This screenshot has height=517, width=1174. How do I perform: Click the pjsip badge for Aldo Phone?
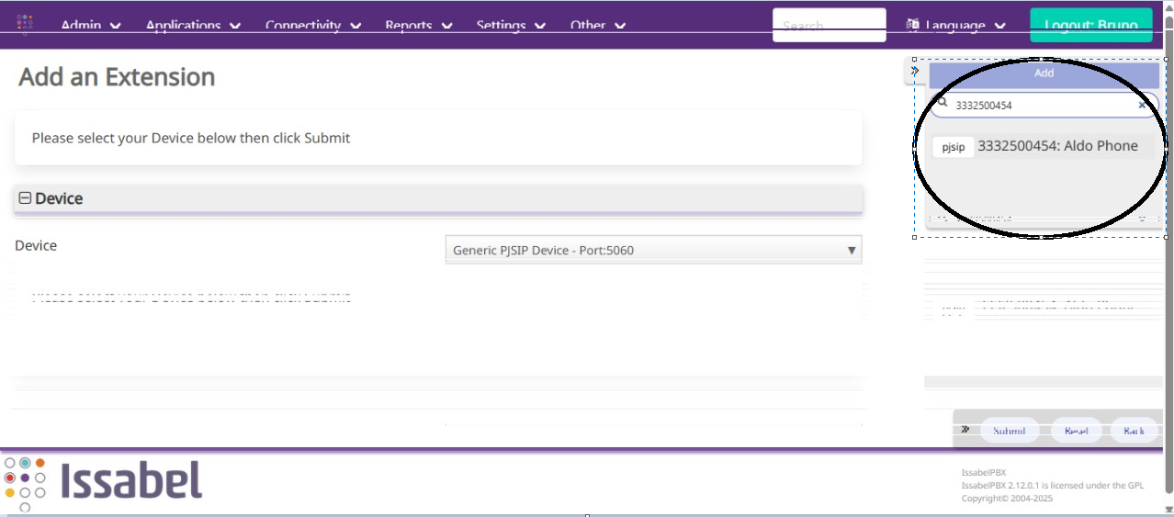click(954, 147)
